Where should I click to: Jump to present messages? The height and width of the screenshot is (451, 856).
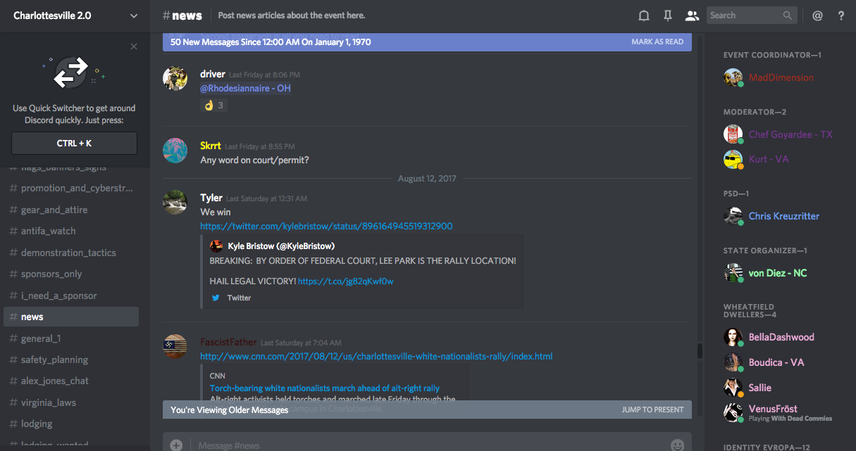coord(652,409)
